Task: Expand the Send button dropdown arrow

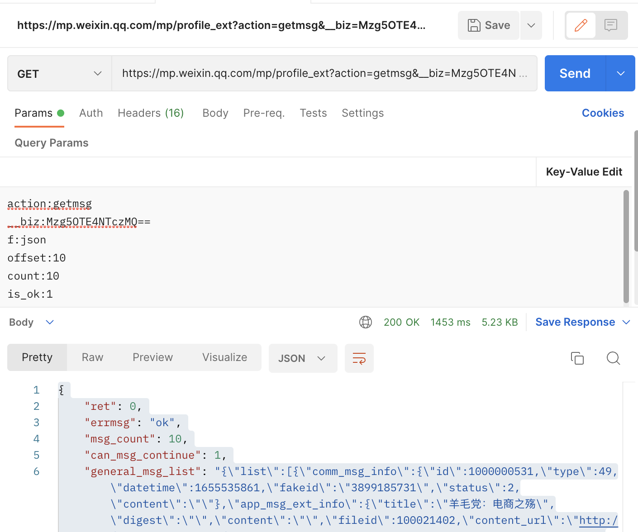Action: pos(620,74)
